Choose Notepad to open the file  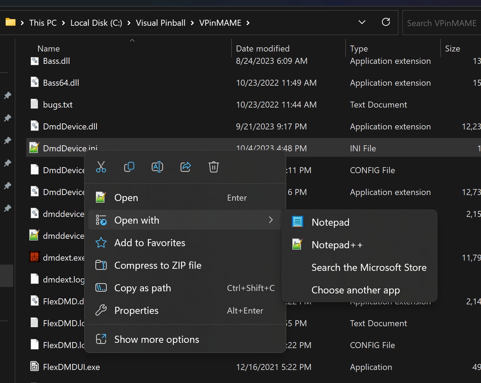330,222
